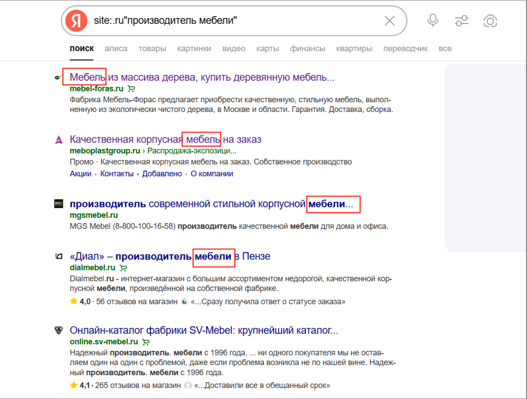Image resolution: width=527 pixels, height=399 pixels.
Task: Open the О компании sitelink
Action: pyautogui.click(x=212, y=174)
